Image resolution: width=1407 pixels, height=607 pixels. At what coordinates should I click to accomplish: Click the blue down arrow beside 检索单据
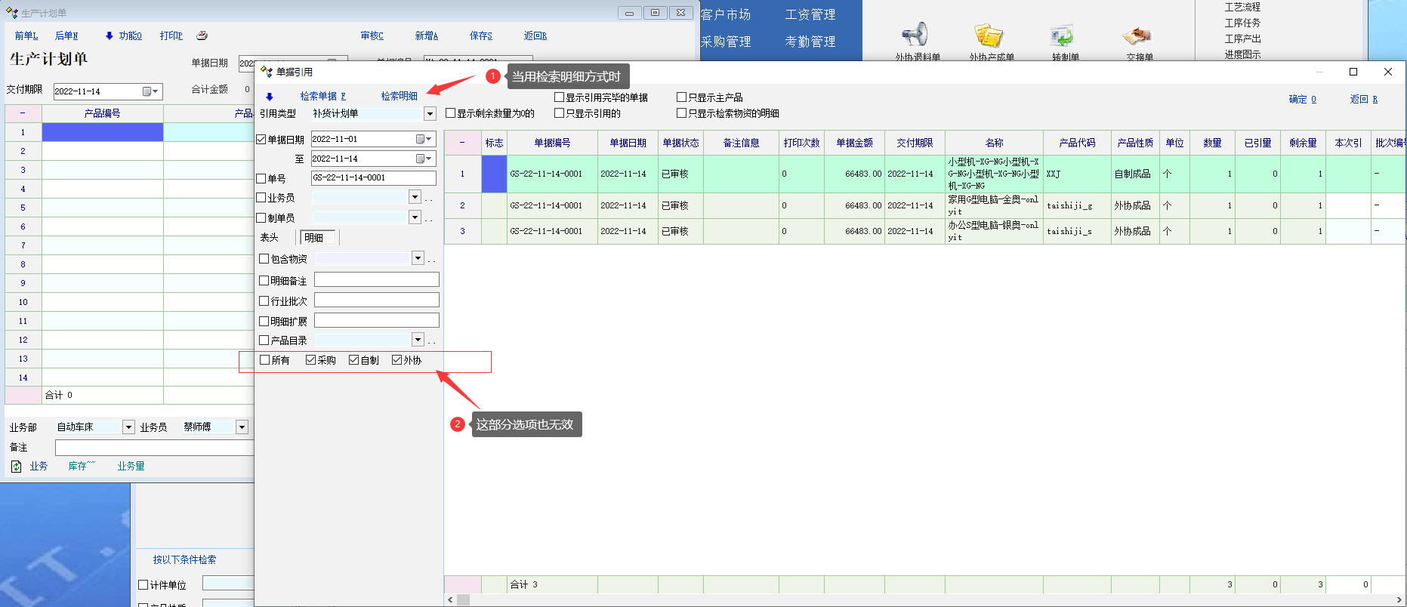[270, 97]
